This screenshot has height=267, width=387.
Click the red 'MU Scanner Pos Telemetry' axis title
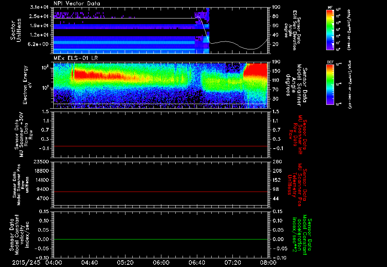(297, 185)
